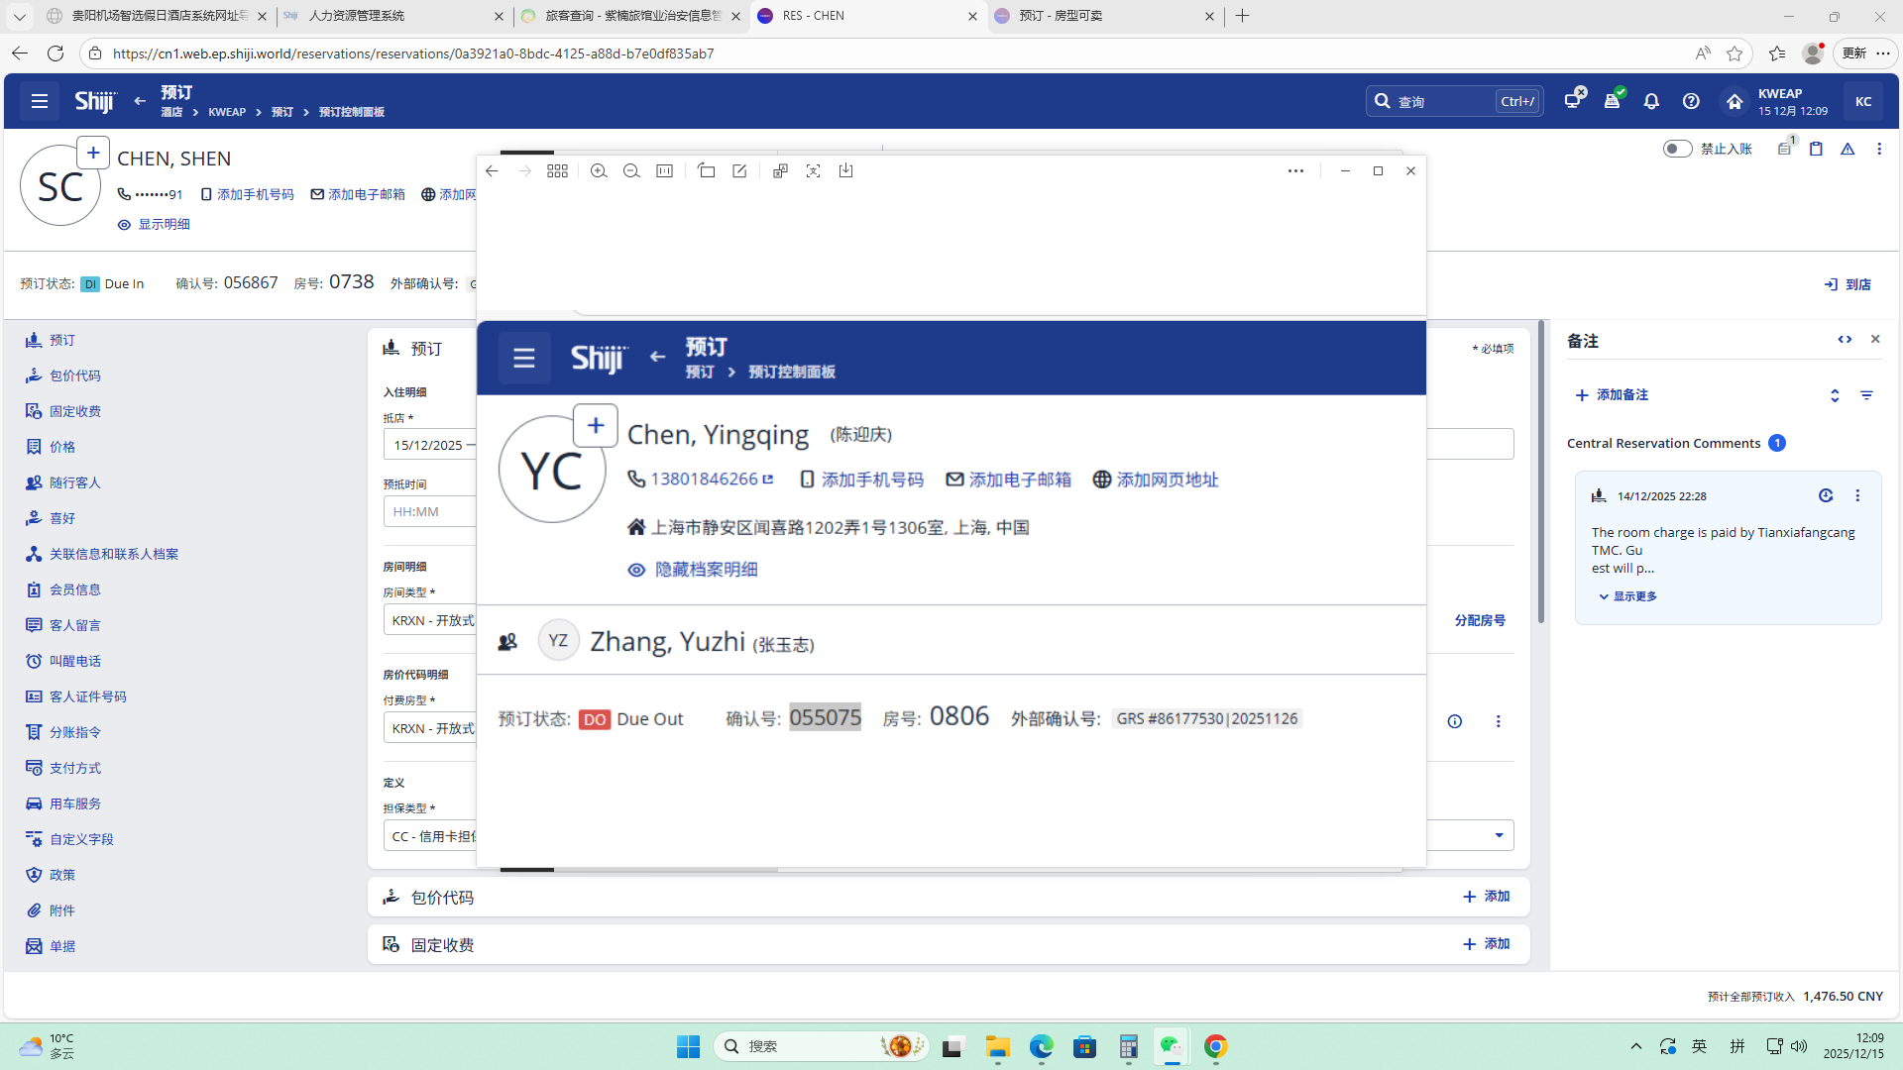Image resolution: width=1903 pixels, height=1070 pixels.
Task: Zoom in with the image viewer magnifier
Action: [599, 170]
